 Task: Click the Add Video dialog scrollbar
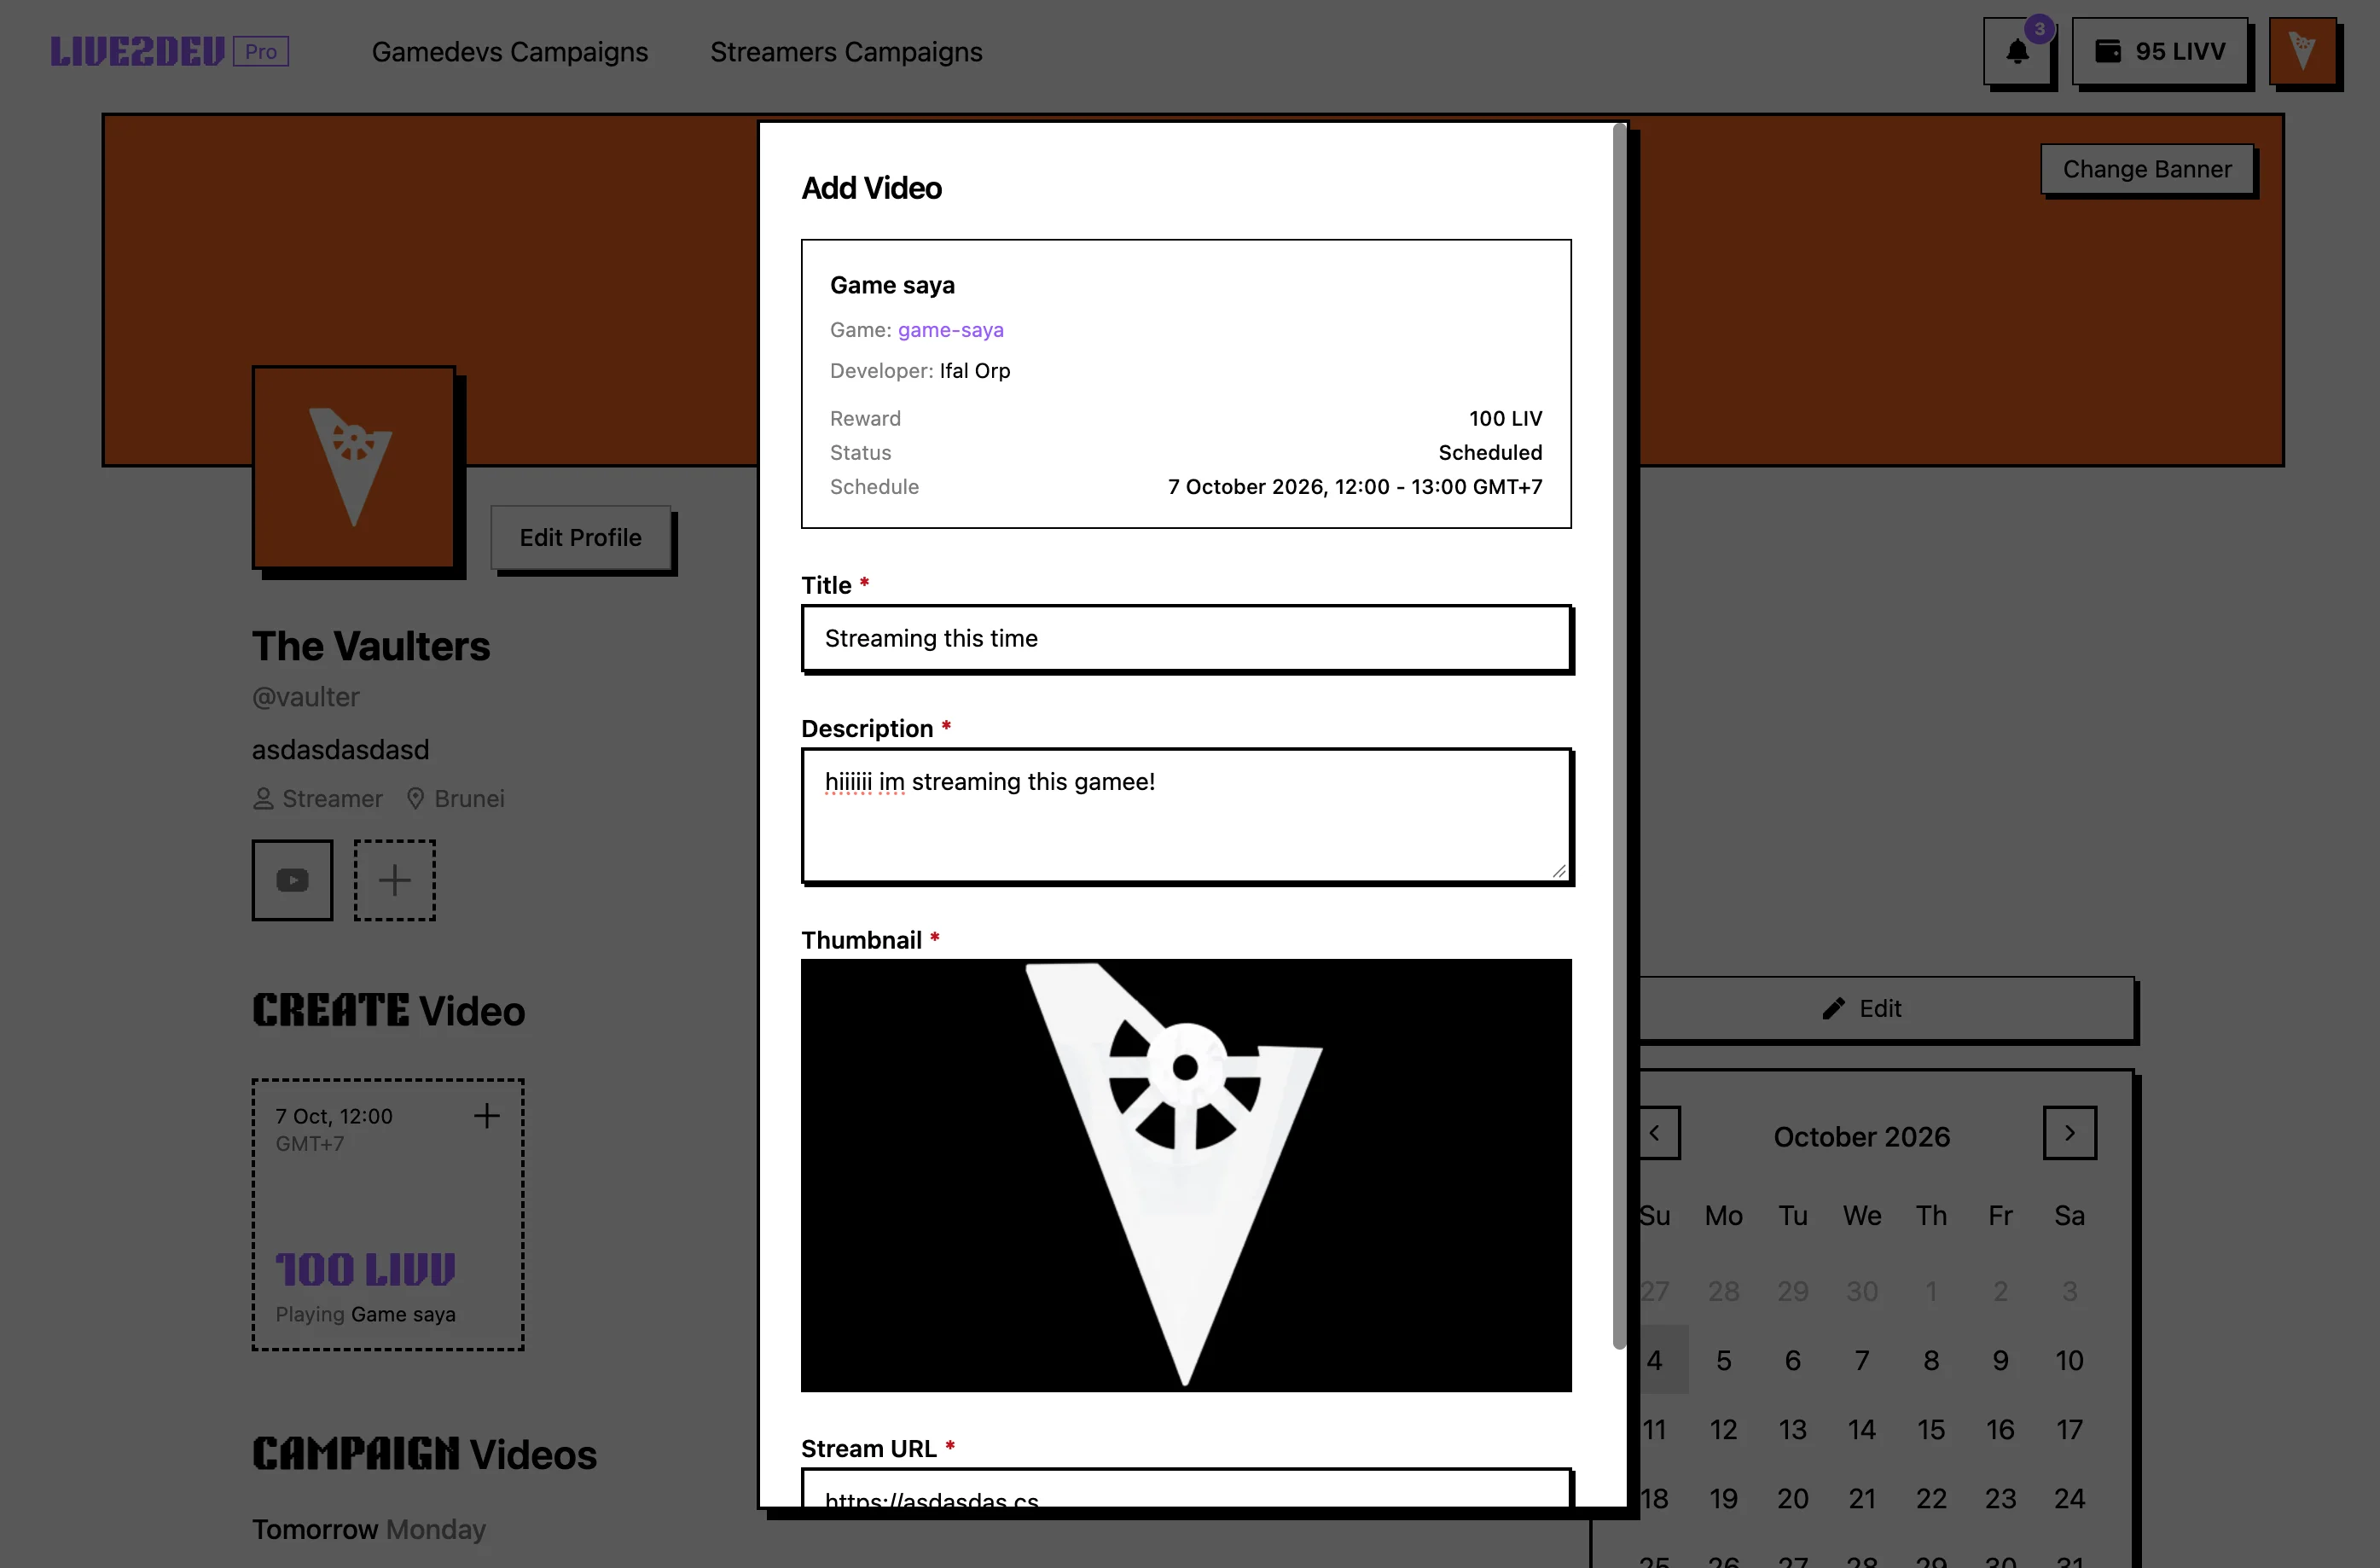point(1619,737)
